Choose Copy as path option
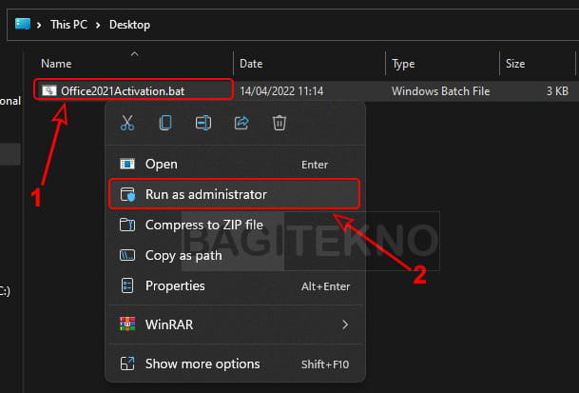Image resolution: width=579 pixels, height=393 pixels. [183, 256]
